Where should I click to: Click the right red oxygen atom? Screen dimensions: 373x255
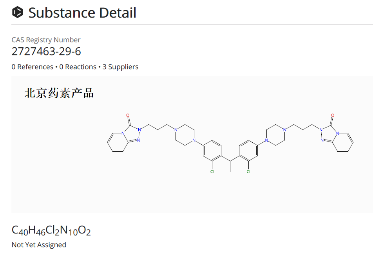333,116
